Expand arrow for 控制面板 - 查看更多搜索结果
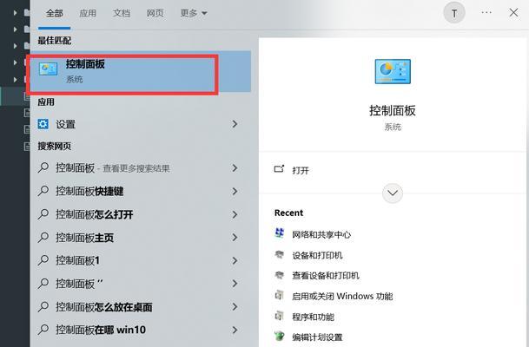The width and height of the screenshot is (529, 347). pyautogui.click(x=235, y=167)
